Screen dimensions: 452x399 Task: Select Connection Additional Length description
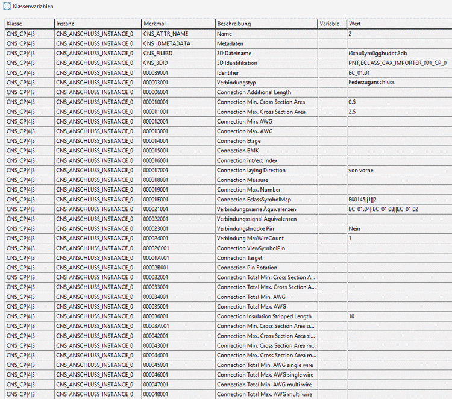pos(266,92)
